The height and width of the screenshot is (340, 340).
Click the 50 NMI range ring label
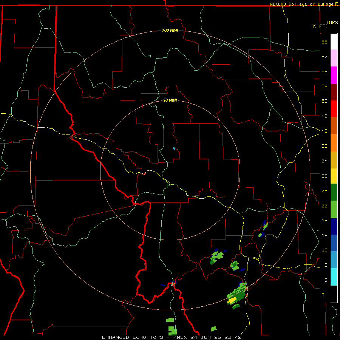click(170, 100)
